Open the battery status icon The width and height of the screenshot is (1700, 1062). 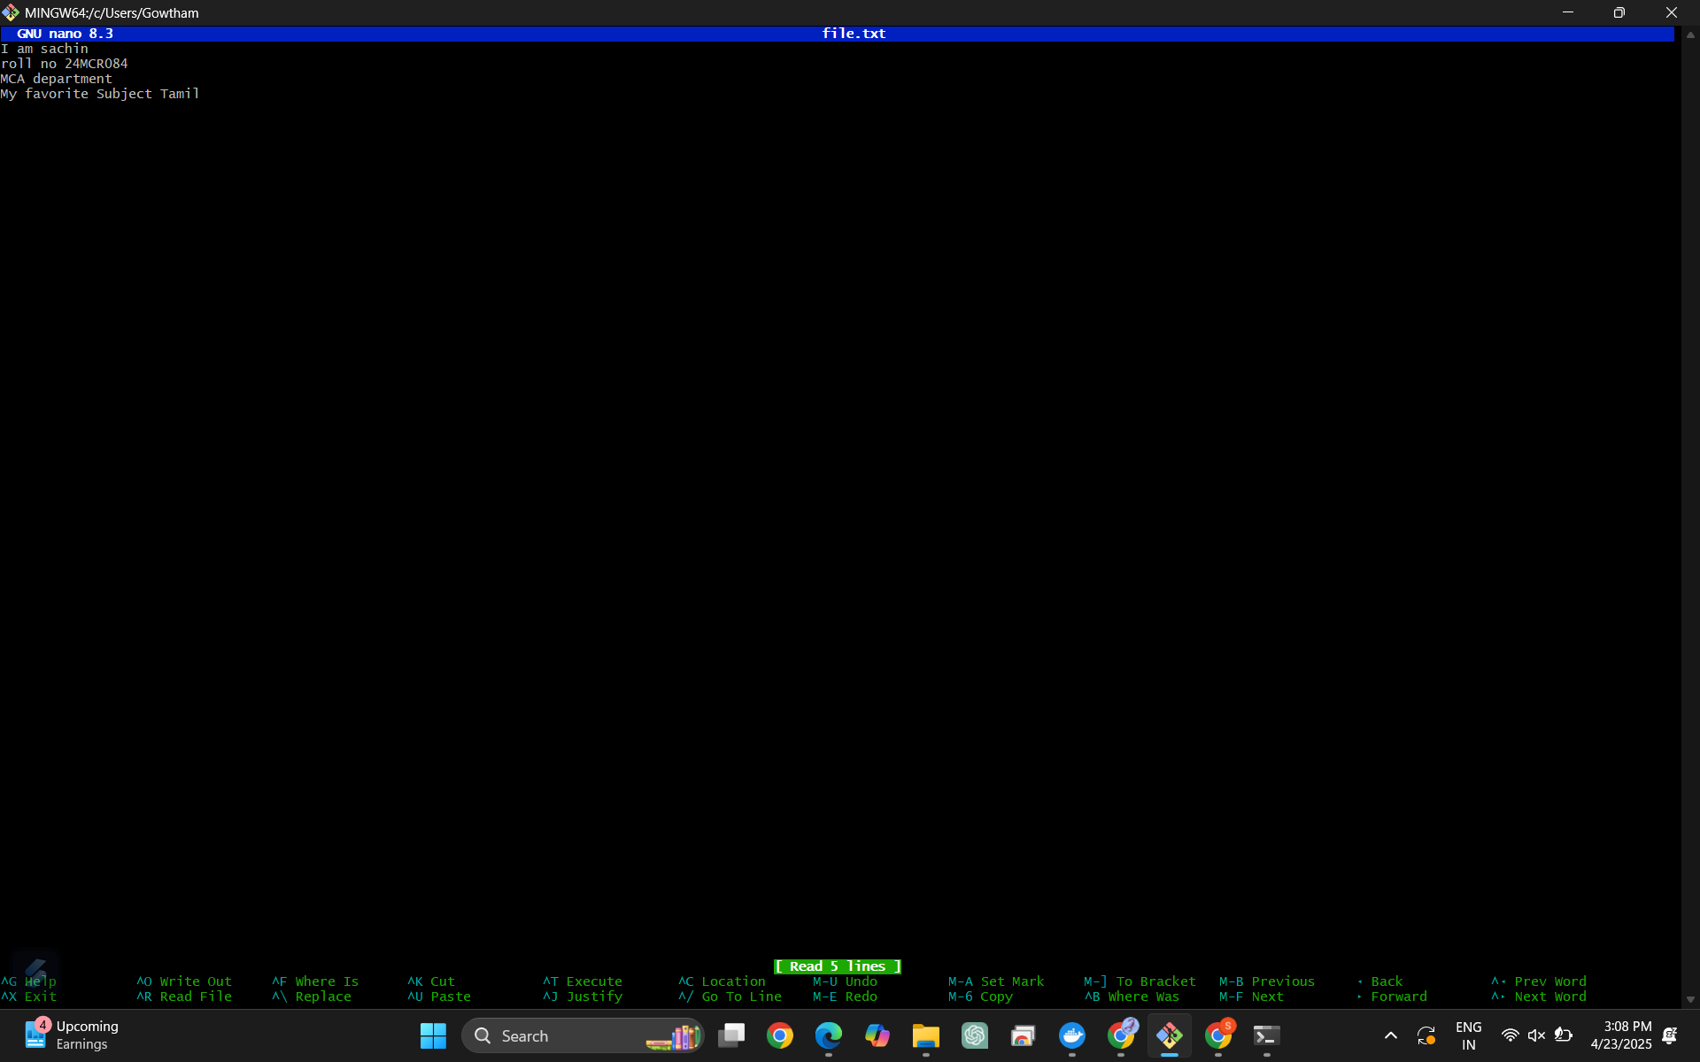1564,1035
